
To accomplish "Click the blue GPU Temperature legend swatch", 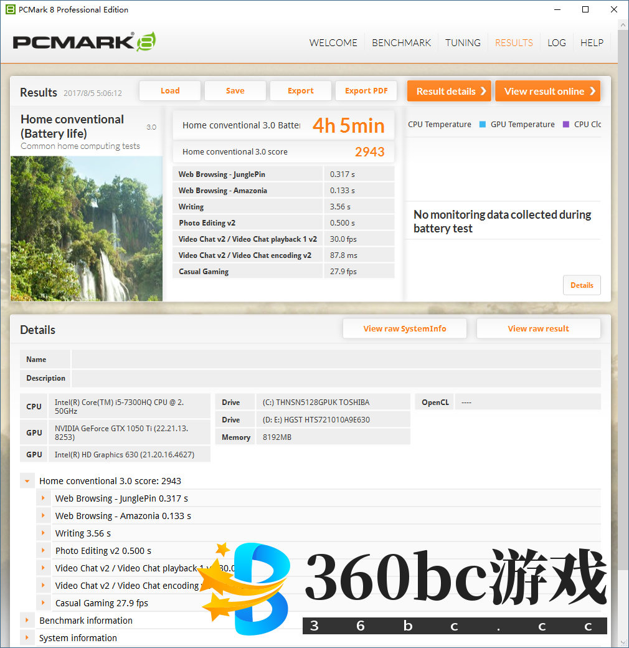I will click(483, 124).
